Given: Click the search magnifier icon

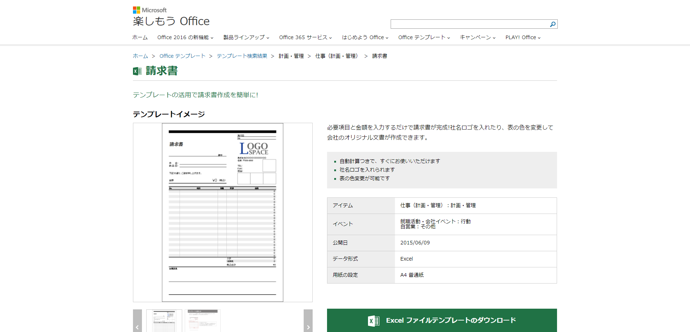Looking at the screenshot, I should pyautogui.click(x=552, y=24).
